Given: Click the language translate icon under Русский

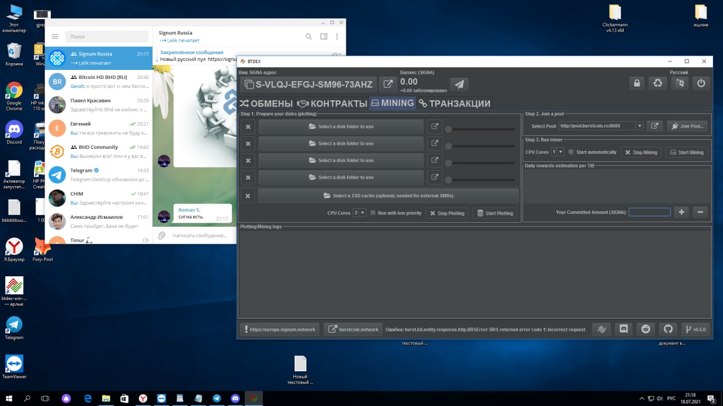Looking at the screenshot, I should (680, 83).
